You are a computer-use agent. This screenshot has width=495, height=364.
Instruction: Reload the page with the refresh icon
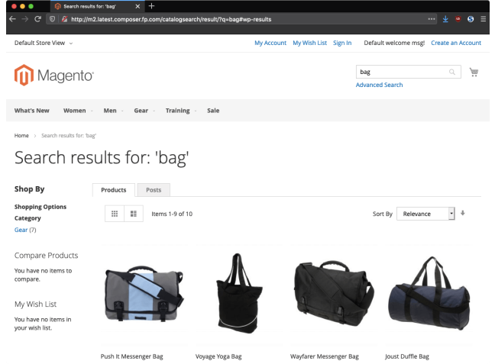coord(37,19)
